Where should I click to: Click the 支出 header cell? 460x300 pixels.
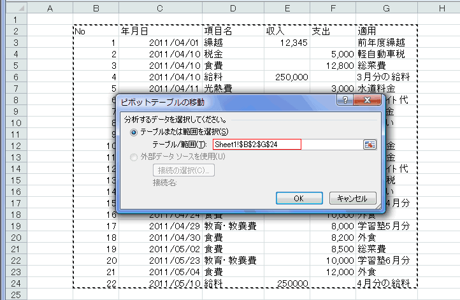pos(333,31)
